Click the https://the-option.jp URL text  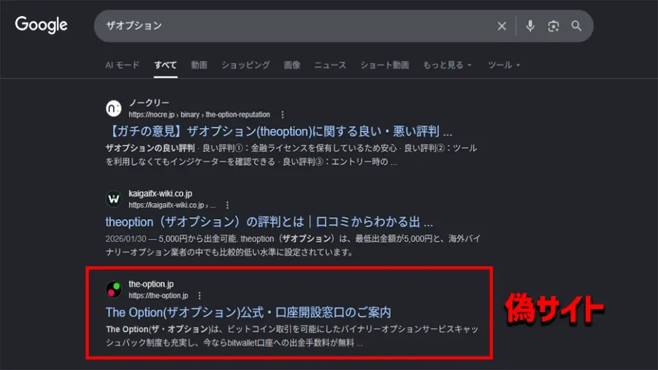[x=158, y=295]
